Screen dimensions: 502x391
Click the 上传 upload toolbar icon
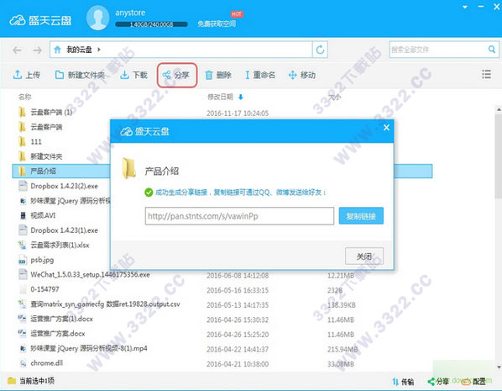pos(18,75)
